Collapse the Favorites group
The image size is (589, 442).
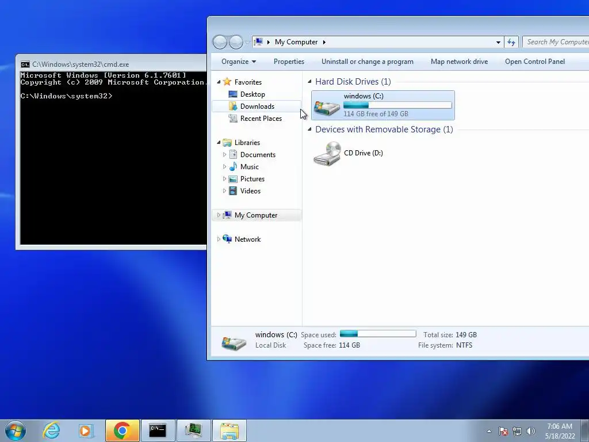click(219, 82)
